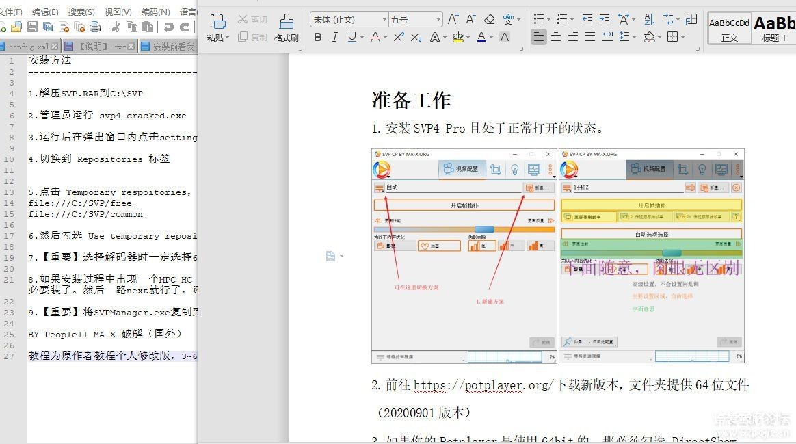Image resolution: width=796 pixels, height=444 pixels.
Task: Click the scissors Cut icon in Notepad++
Action: [x=116, y=27]
